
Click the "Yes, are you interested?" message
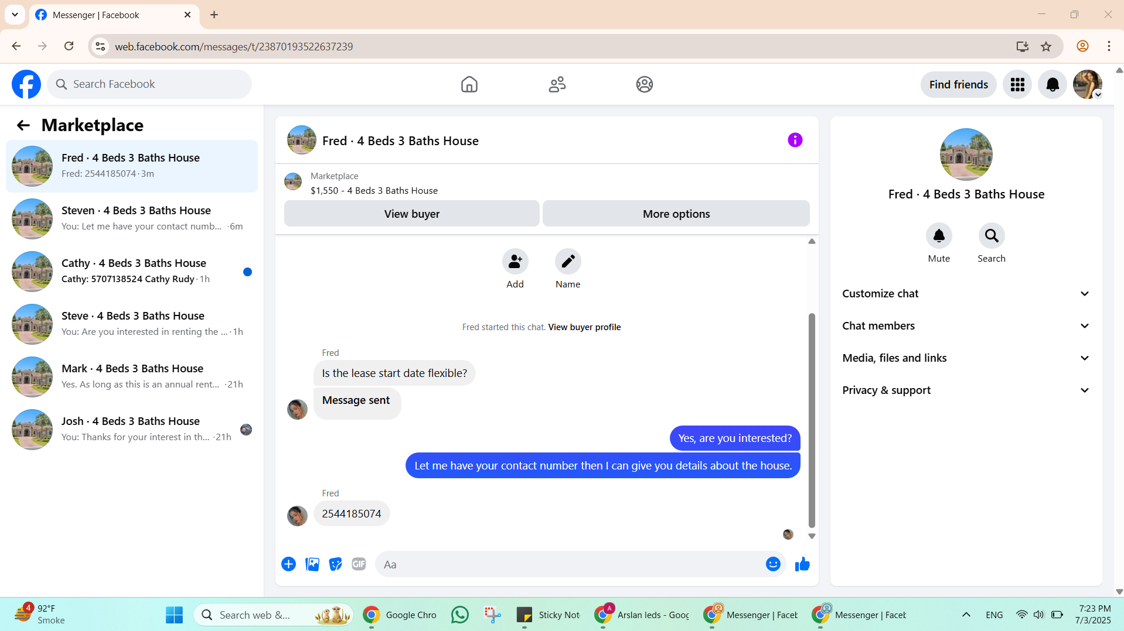pos(735,438)
